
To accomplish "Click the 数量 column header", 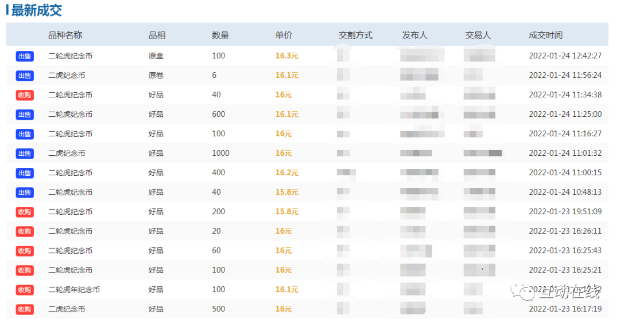I will point(220,35).
